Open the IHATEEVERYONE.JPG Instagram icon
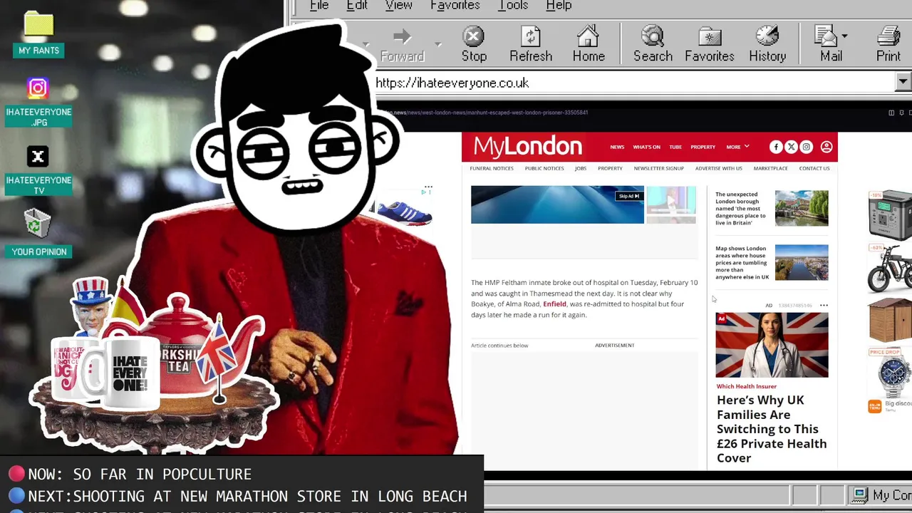This screenshot has height=513, width=912. [38, 103]
